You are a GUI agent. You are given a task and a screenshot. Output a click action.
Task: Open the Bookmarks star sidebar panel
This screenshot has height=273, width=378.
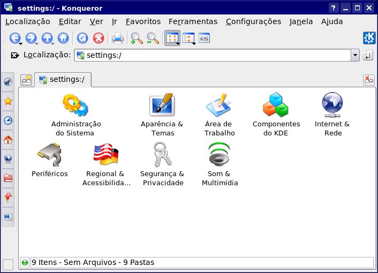pyautogui.click(x=8, y=101)
